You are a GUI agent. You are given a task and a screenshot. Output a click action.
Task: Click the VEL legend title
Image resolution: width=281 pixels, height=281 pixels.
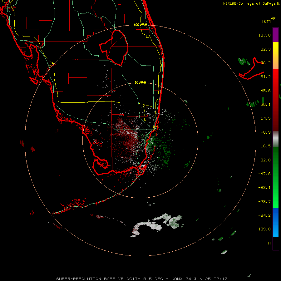click(x=274, y=19)
